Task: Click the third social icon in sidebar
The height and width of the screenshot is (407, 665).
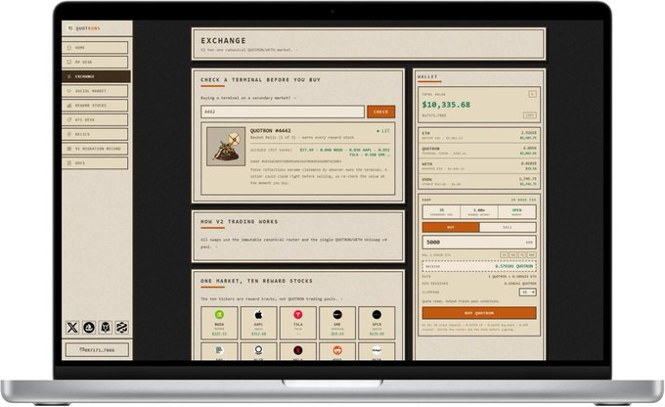Action: (106, 327)
